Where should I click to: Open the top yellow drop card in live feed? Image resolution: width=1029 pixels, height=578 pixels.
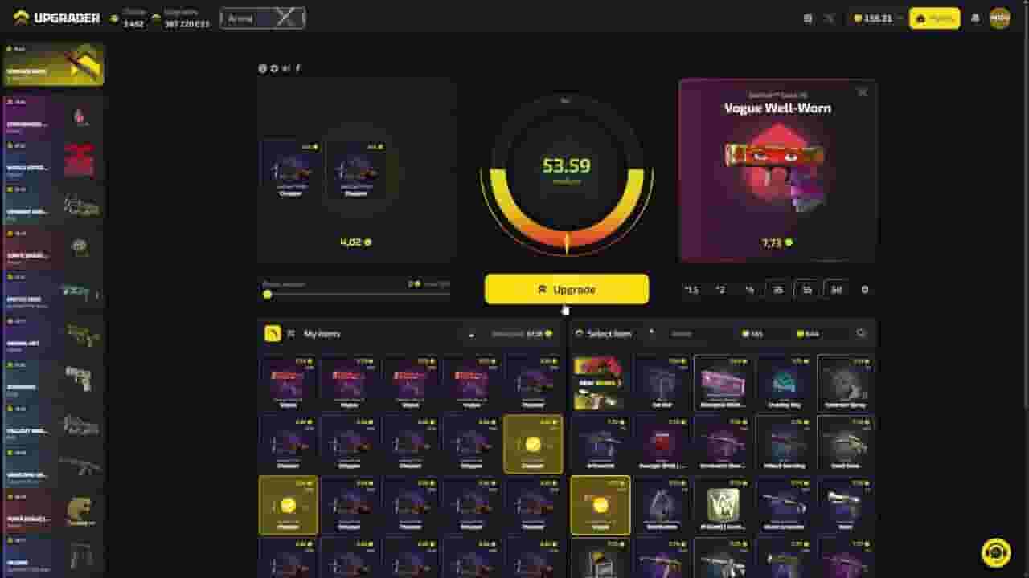tap(53, 64)
